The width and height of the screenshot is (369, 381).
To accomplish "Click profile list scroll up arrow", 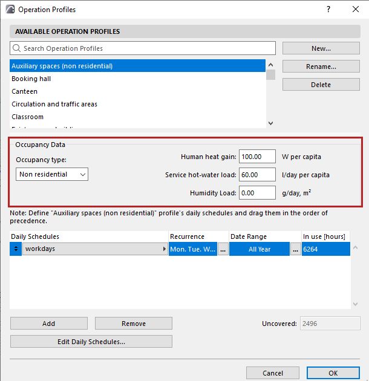I will pyautogui.click(x=270, y=65).
